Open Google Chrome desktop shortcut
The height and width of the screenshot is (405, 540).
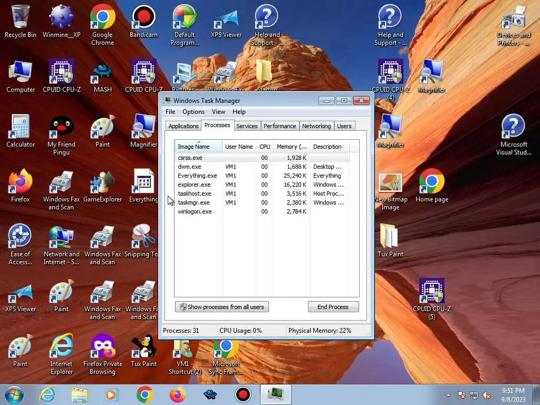click(103, 25)
